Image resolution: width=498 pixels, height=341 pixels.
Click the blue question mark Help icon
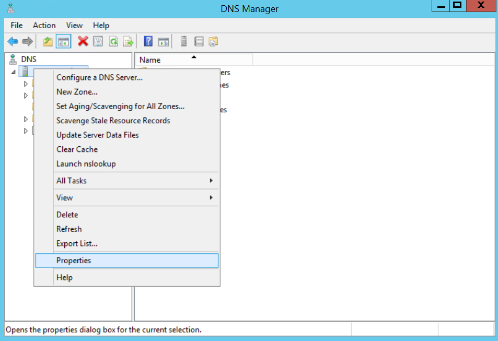[x=148, y=41]
